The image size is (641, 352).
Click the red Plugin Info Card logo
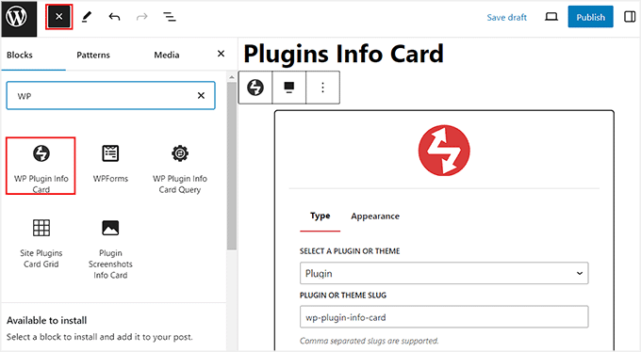coord(444,151)
